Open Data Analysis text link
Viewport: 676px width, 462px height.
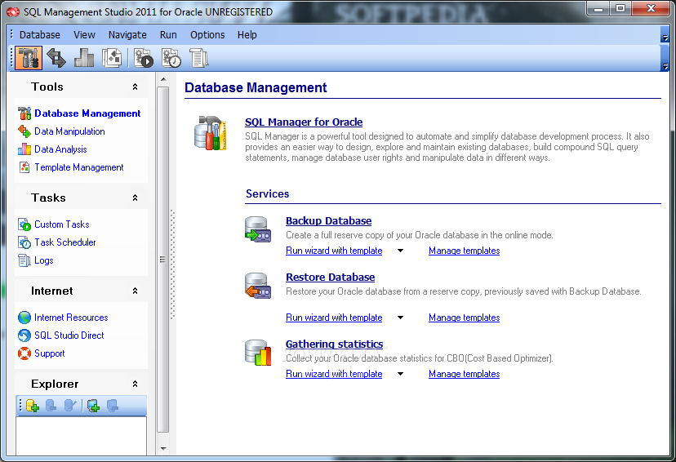pyautogui.click(x=60, y=149)
